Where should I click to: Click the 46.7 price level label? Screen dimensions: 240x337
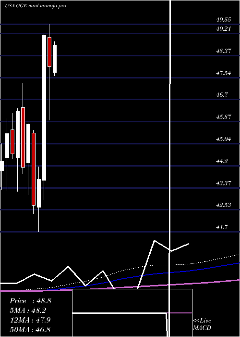222,95
